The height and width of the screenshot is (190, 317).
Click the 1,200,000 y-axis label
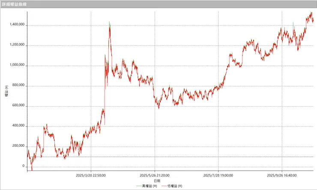pyautogui.click(x=17, y=45)
